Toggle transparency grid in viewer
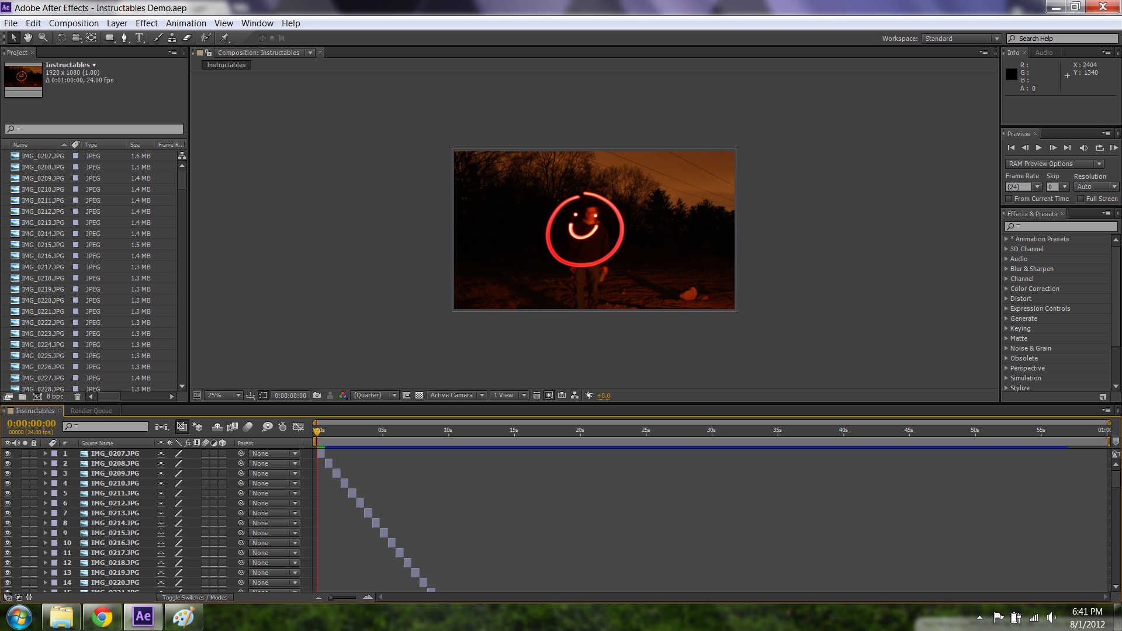This screenshot has height=631, width=1122. pyautogui.click(x=420, y=396)
